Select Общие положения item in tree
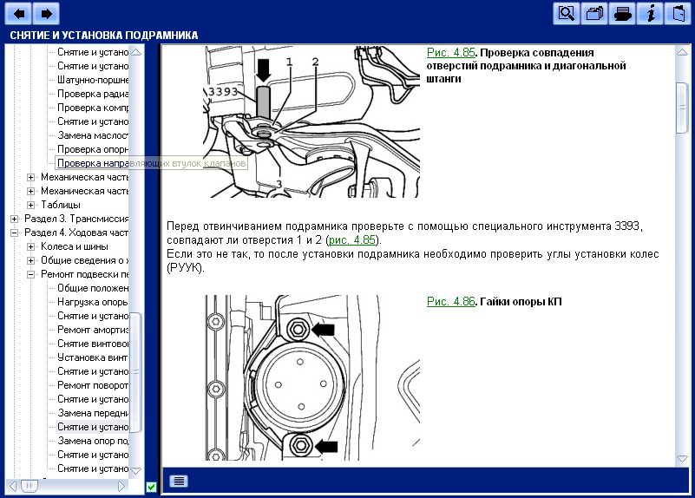 point(93,289)
